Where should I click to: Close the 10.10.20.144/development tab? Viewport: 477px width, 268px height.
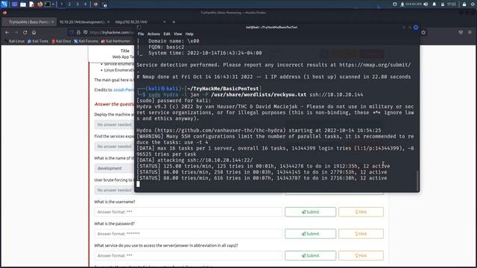108,22
